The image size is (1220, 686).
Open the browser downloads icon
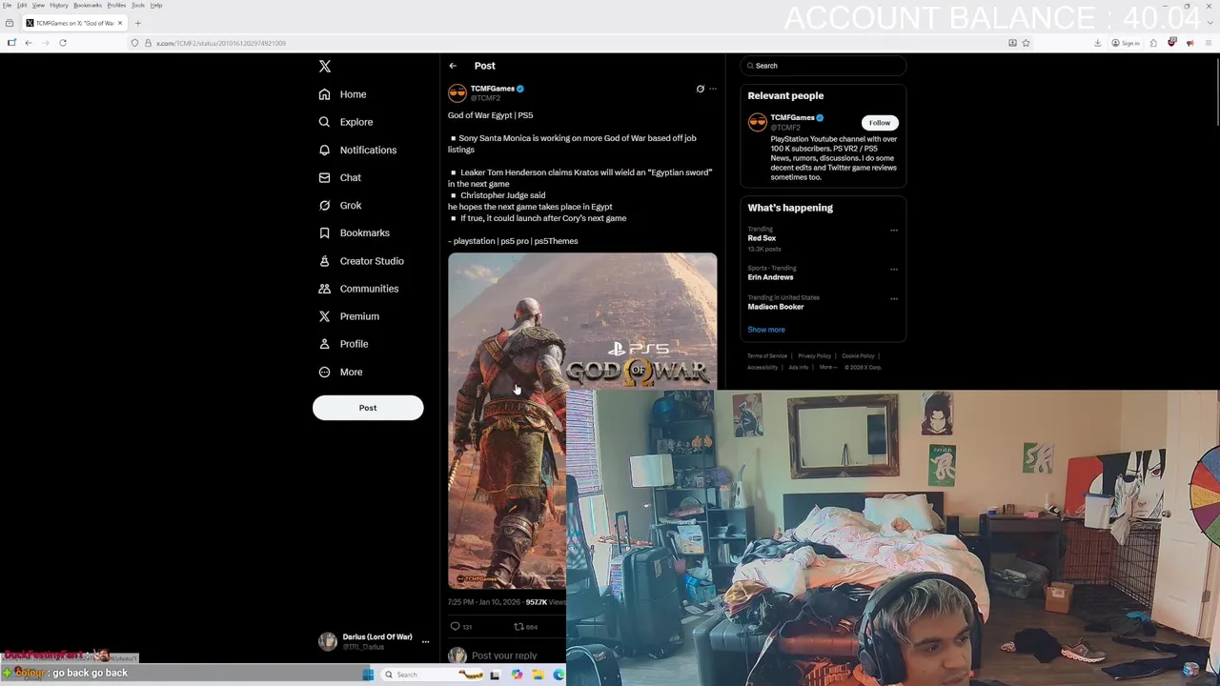1097,43
